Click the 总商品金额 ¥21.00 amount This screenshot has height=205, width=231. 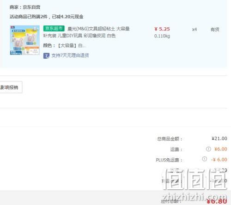point(219,138)
